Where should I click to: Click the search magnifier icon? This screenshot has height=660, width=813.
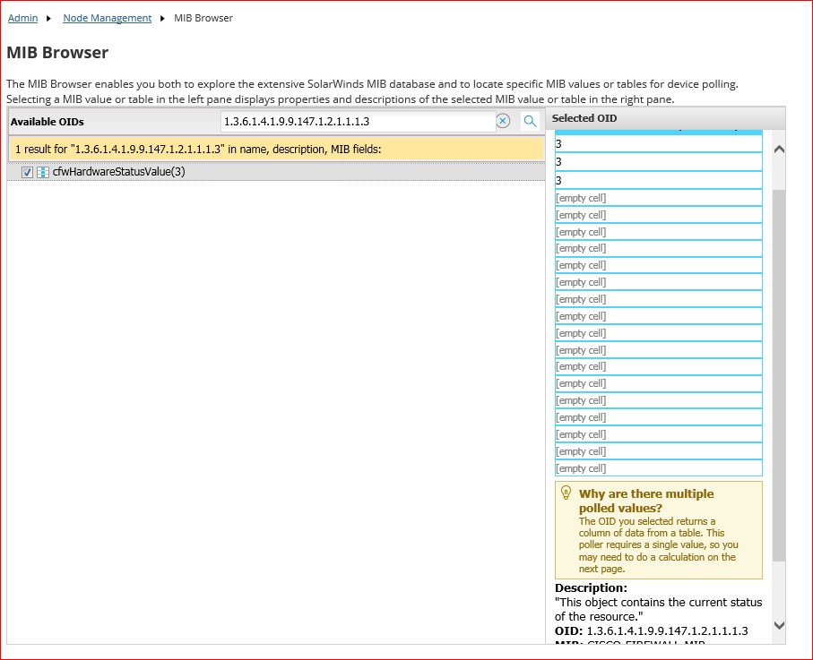[530, 121]
